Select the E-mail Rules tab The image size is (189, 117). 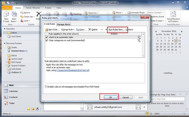pyautogui.click(x=50, y=24)
